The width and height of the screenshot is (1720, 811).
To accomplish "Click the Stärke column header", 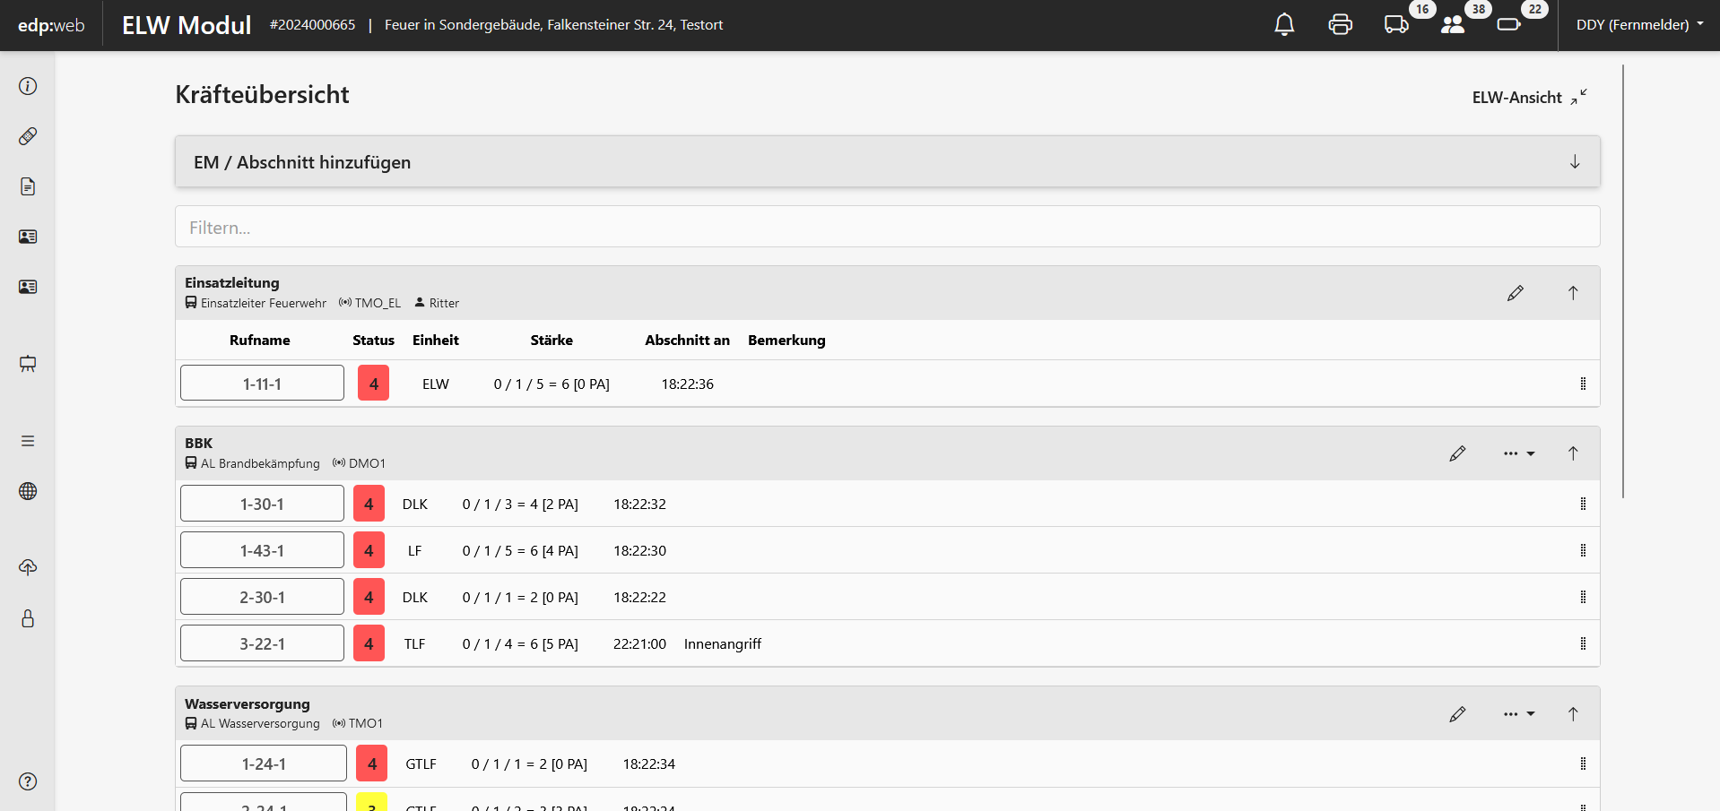I will (x=552, y=340).
